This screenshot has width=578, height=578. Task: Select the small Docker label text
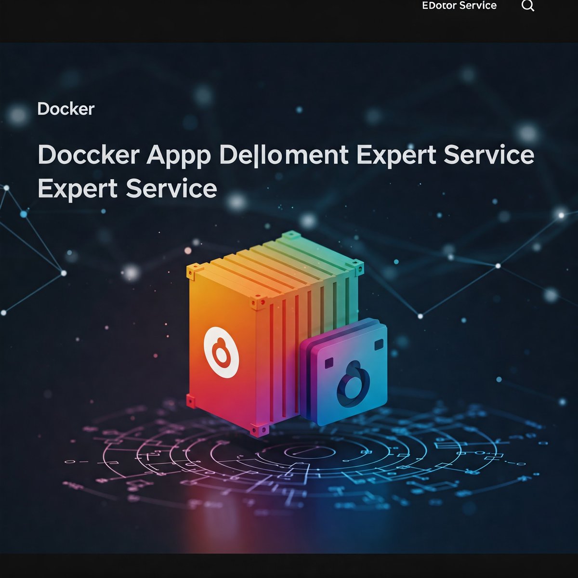pyautogui.click(x=66, y=109)
